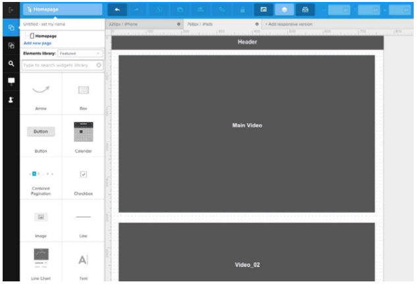Click the image icon in the top toolbar

coord(264,10)
